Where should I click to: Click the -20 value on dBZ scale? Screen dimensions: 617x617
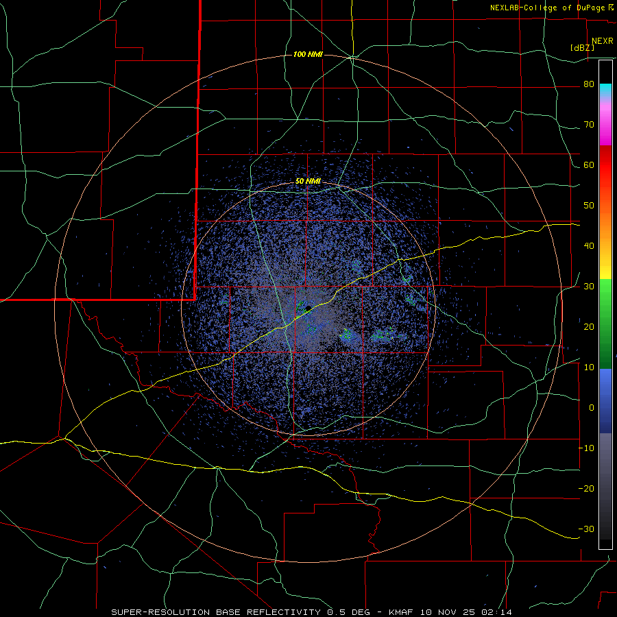coord(586,489)
